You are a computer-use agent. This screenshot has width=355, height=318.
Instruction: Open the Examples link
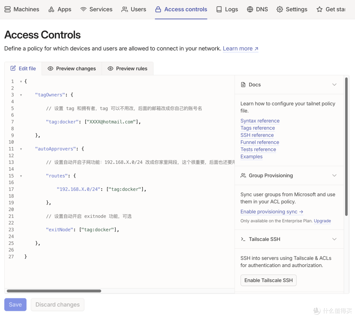(251, 157)
